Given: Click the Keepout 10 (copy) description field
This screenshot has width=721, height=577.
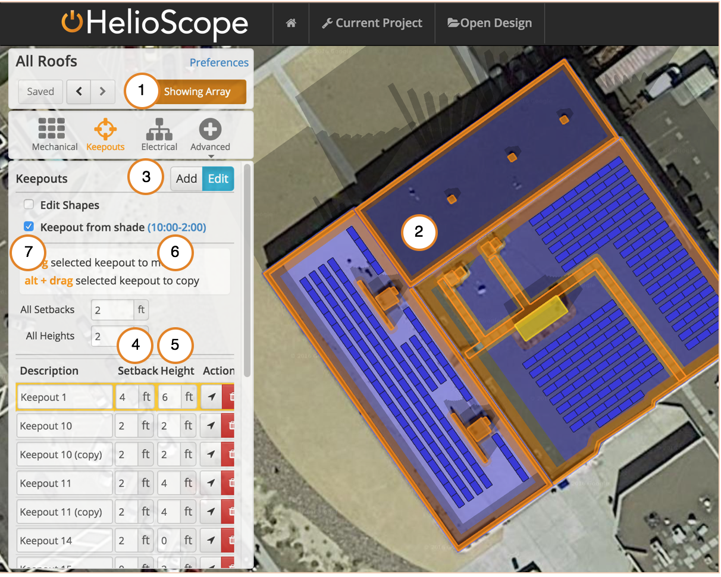Looking at the screenshot, I should (64, 454).
